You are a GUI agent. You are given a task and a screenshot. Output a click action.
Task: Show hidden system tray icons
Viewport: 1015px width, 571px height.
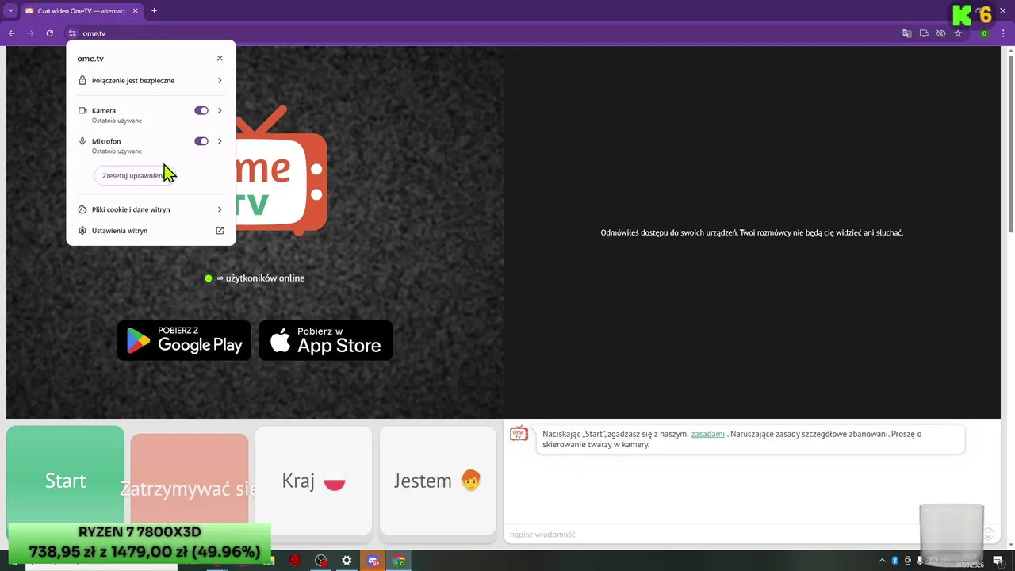pyautogui.click(x=882, y=561)
